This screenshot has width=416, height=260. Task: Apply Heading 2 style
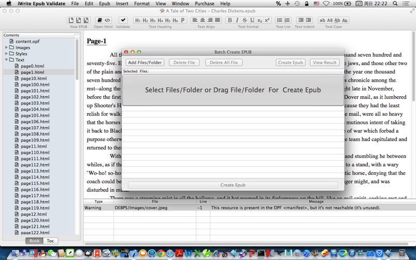pos(145,20)
